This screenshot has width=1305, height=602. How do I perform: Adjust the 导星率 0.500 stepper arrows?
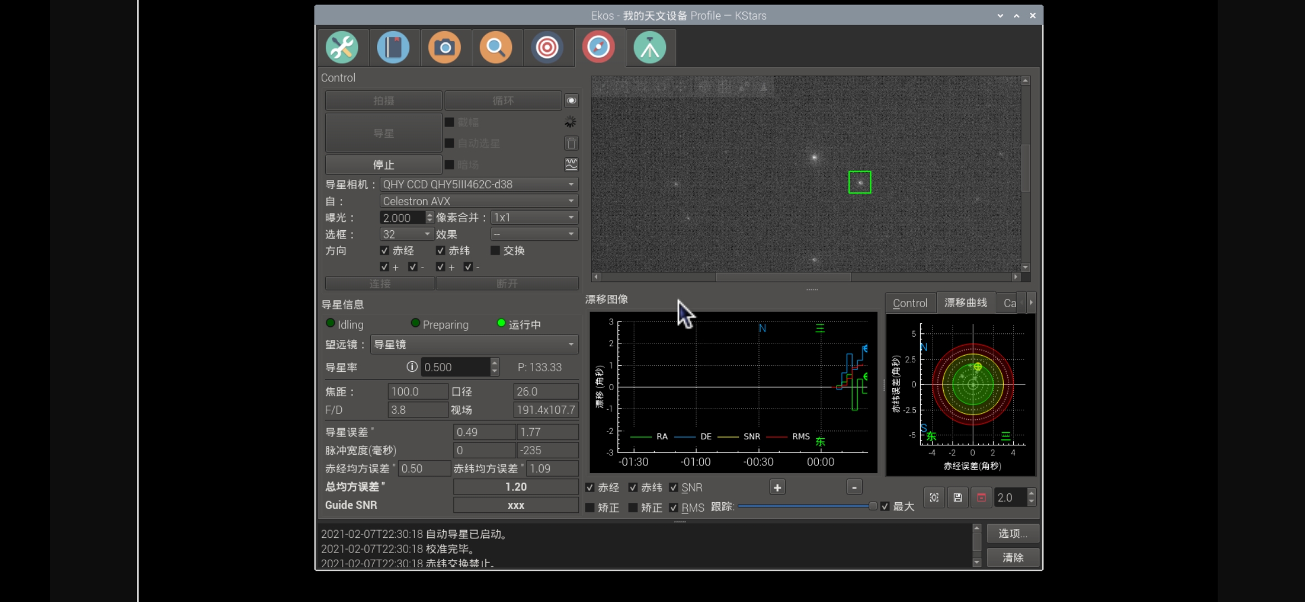click(x=494, y=367)
